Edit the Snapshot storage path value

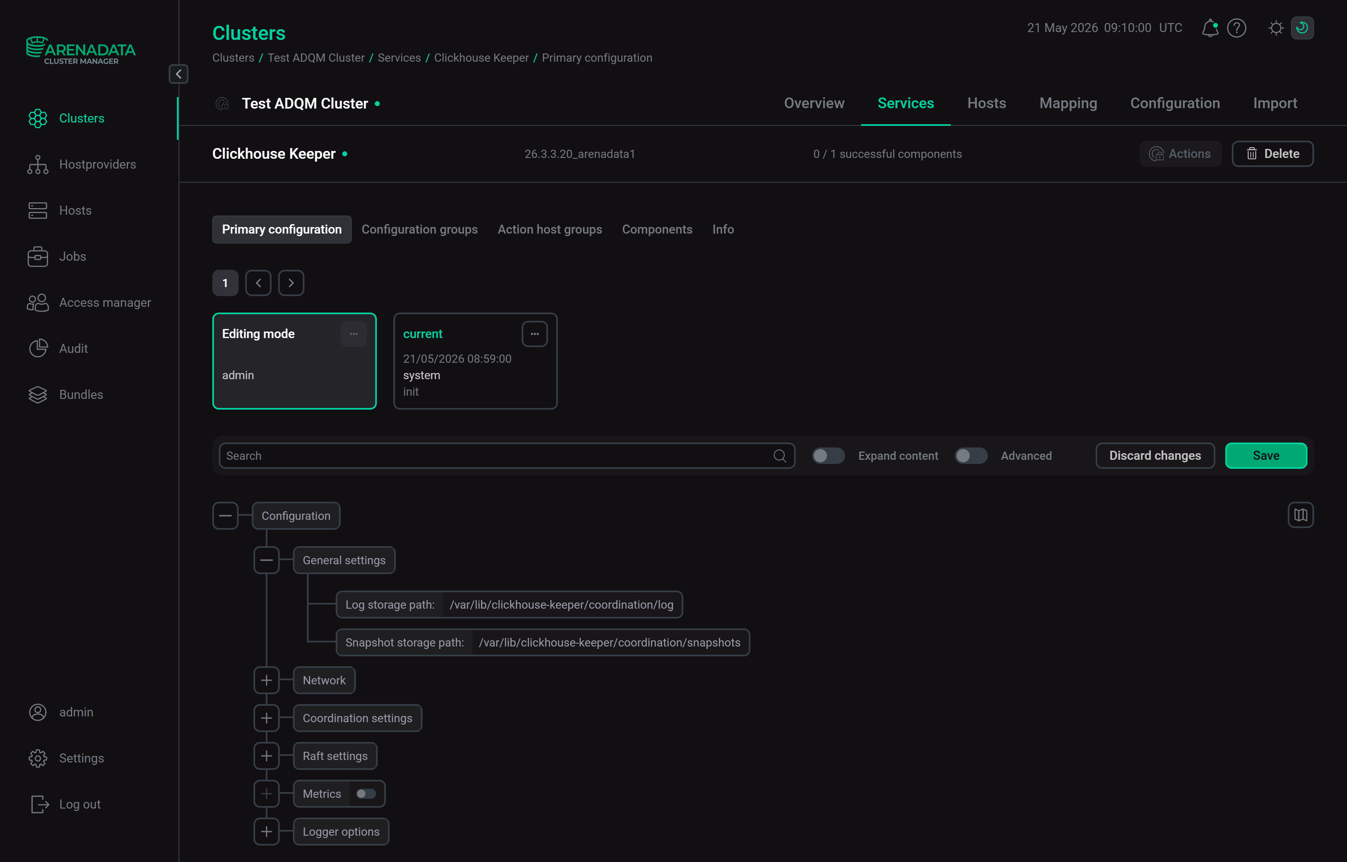click(609, 642)
